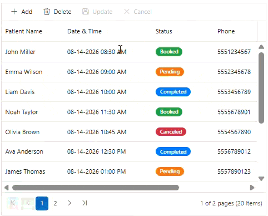Click the vertical scrollbar up arrow

[261, 47]
